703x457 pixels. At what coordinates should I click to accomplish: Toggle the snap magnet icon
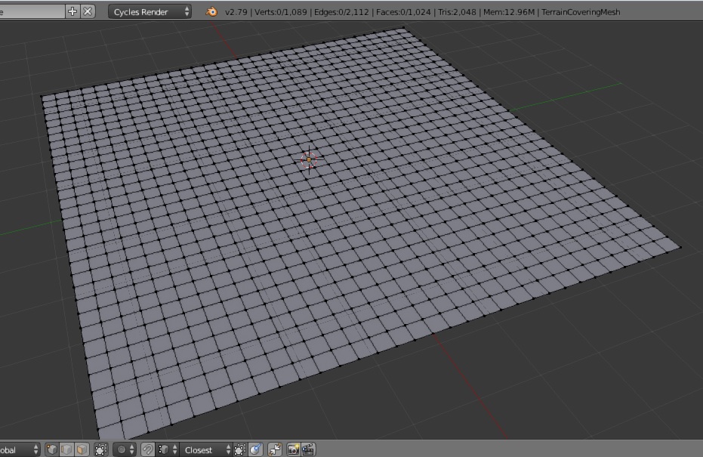[x=149, y=449]
